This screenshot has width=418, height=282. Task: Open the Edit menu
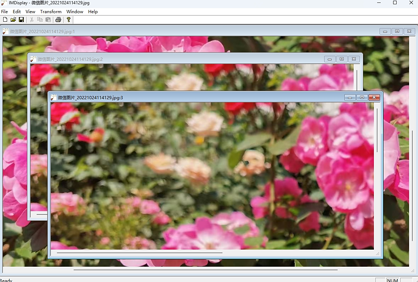tap(17, 12)
